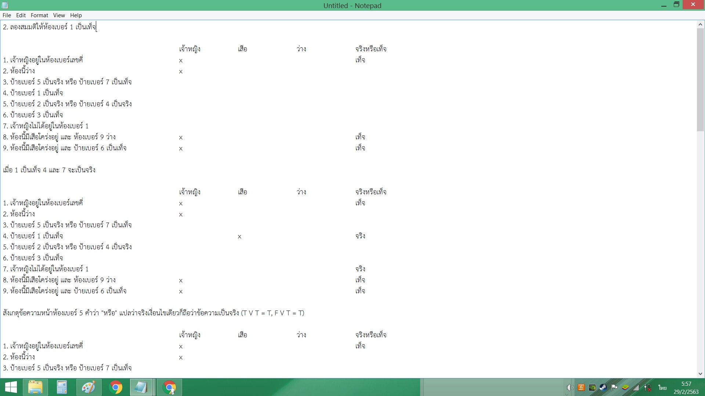Open the Java update tray icon

pyautogui.click(x=581, y=388)
